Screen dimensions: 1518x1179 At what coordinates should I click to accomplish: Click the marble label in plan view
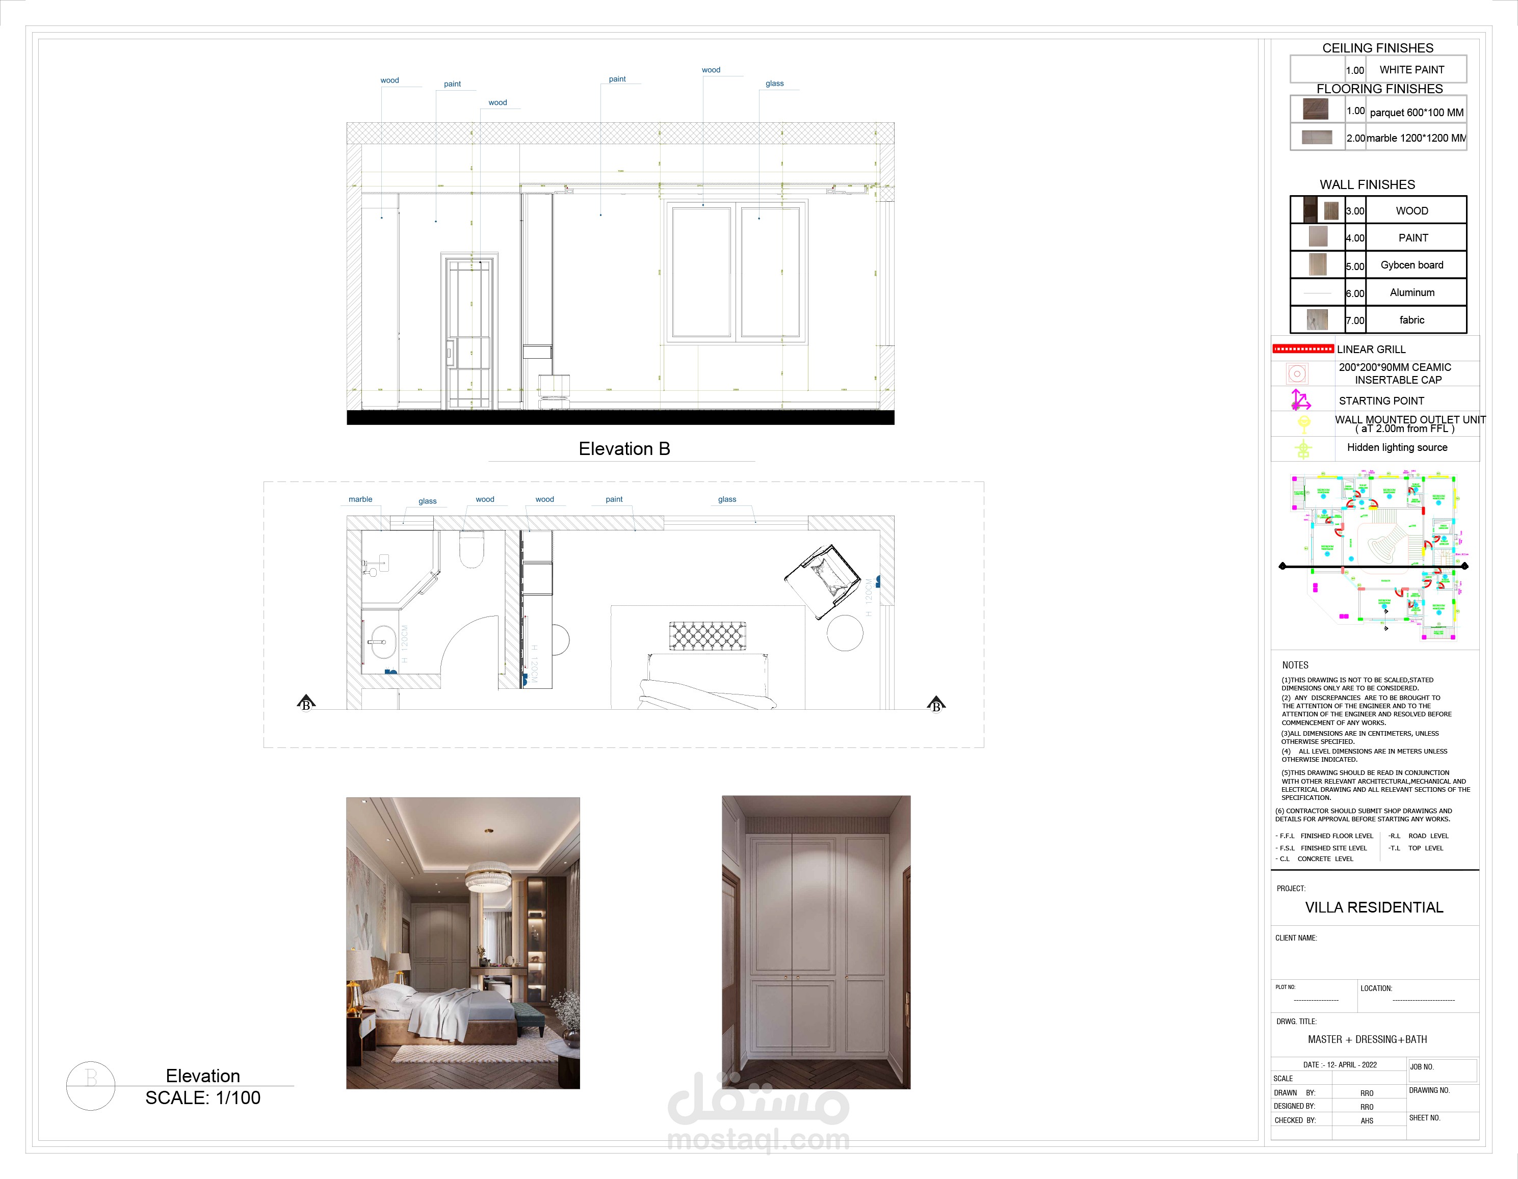(x=360, y=499)
